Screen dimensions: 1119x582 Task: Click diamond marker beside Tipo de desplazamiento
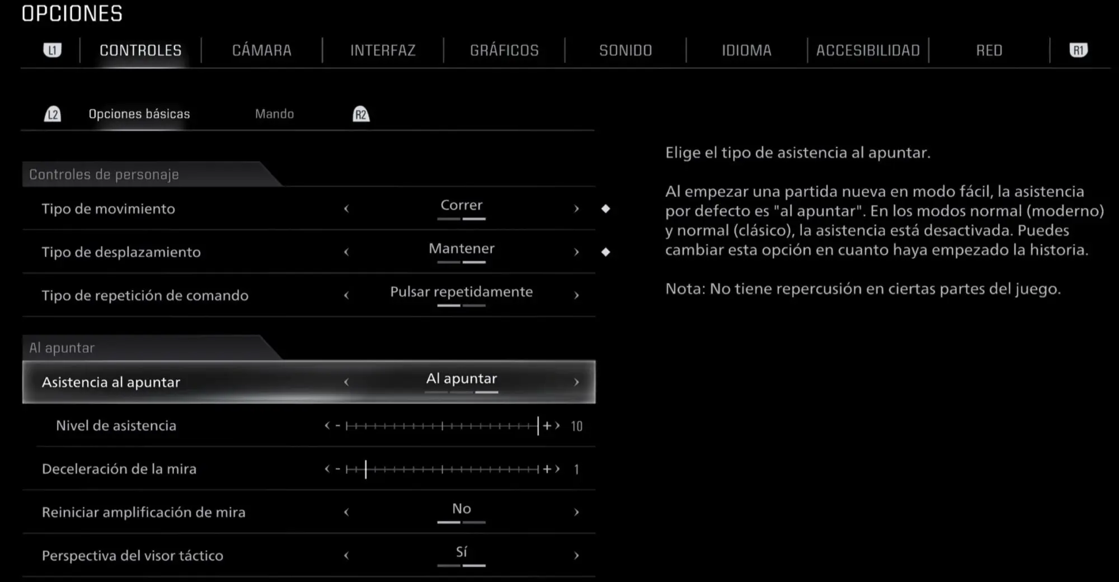605,252
